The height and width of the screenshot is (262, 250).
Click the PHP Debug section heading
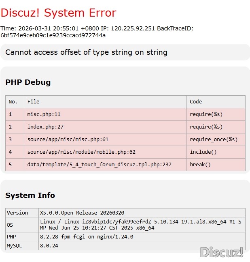(28, 82)
